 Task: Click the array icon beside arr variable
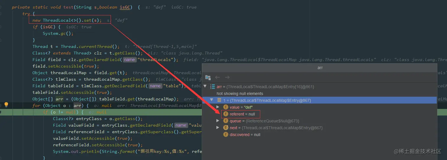click(212, 87)
